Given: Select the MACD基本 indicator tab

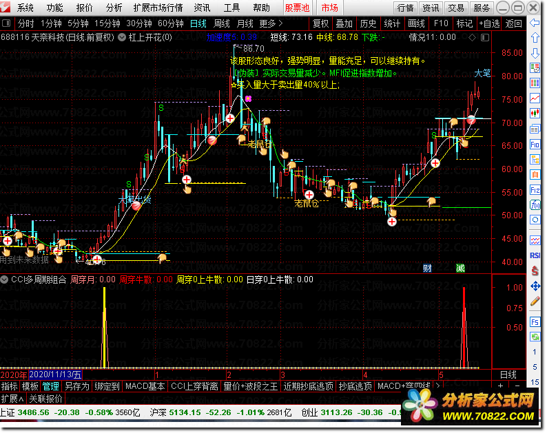Looking at the screenshot, I should point(145,386).
